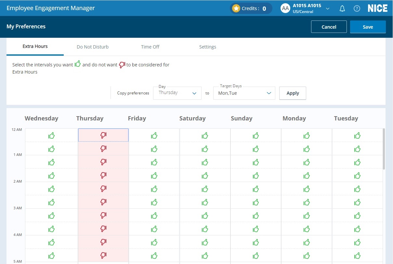
Task: Click the AA user avatar
Action: [x=285, y=8]
